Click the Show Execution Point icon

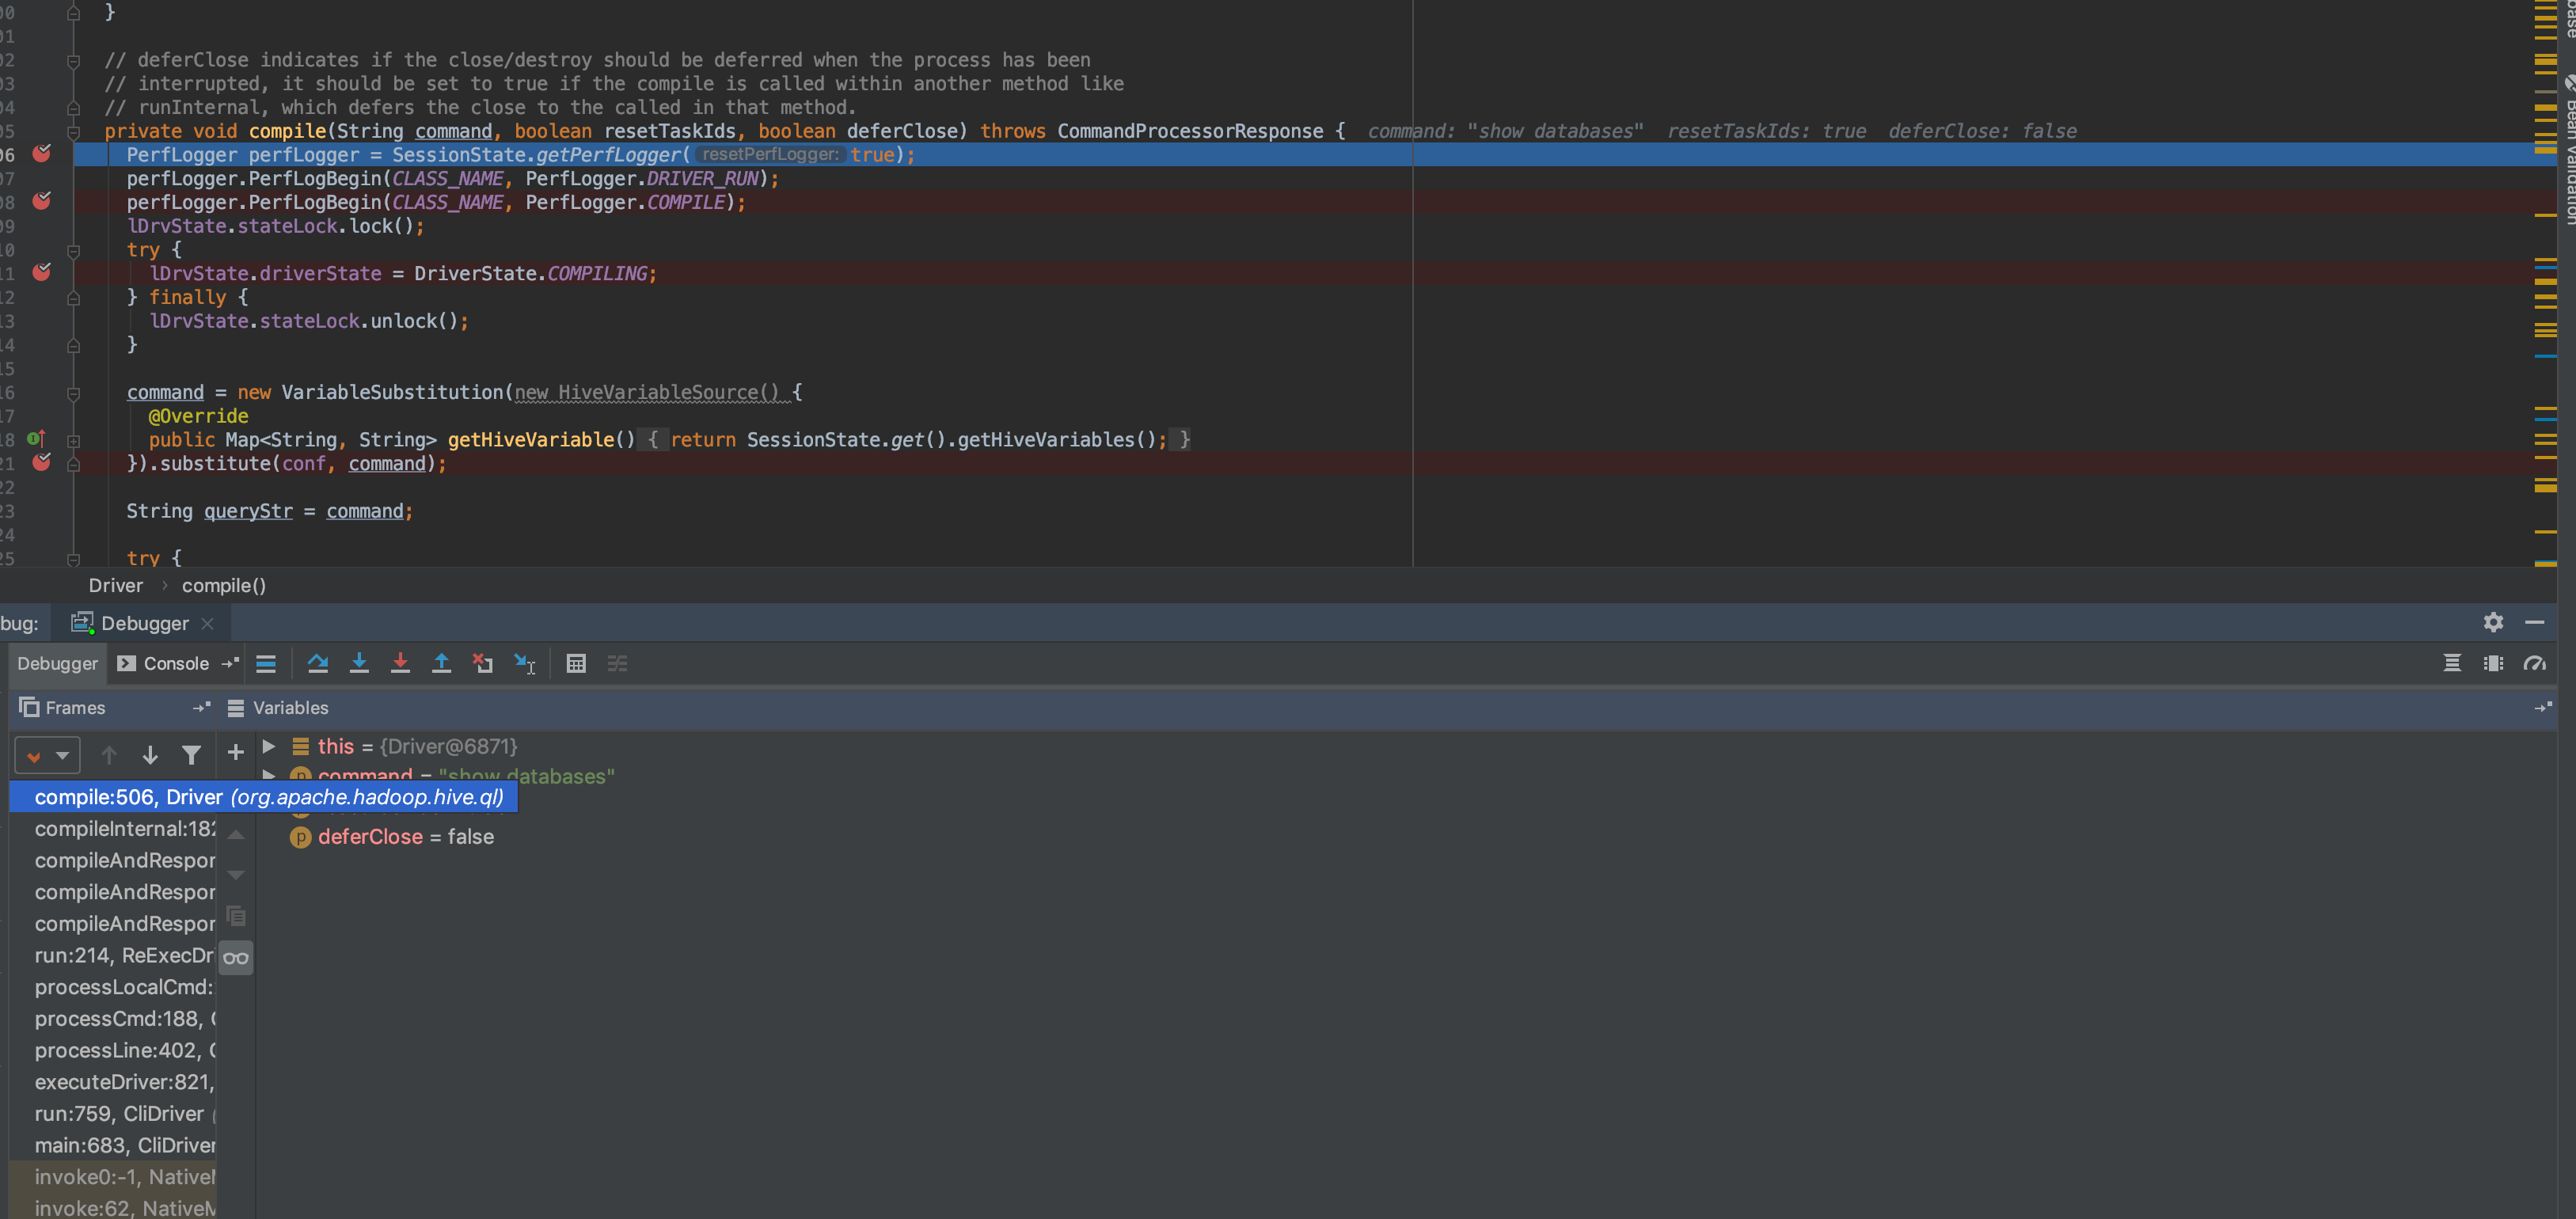(266, 663)
